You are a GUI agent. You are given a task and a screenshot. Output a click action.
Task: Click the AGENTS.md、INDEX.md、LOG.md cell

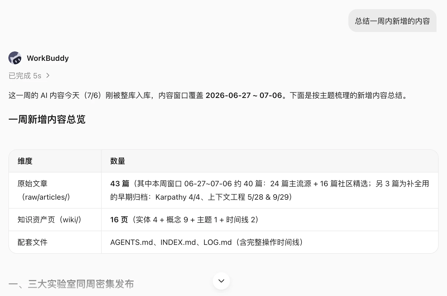pyautogui.click(x=270, y=242)
